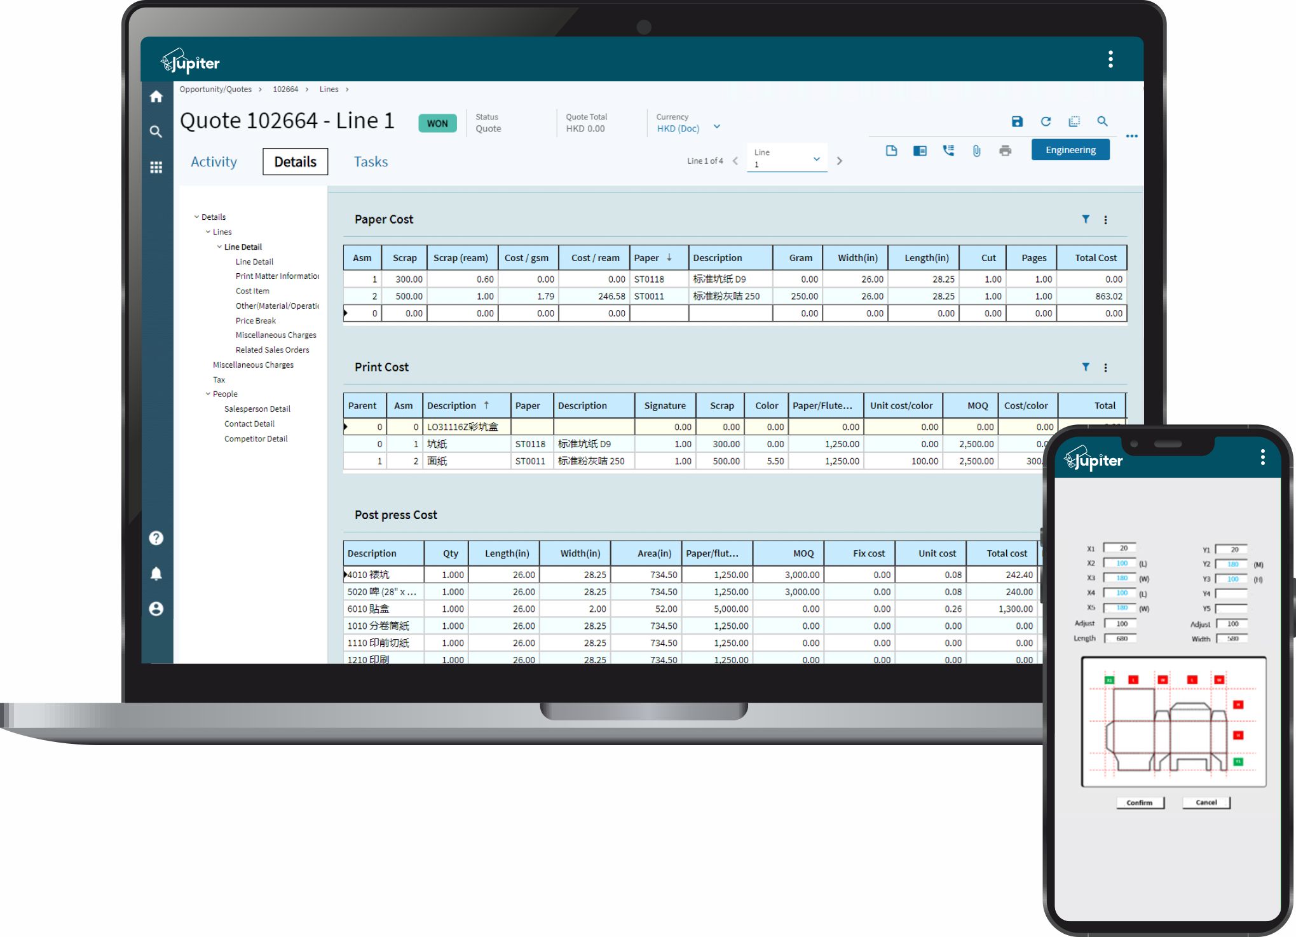
Task: Open the Print Cost kebab menu icon
Action: click(1106, 367)
